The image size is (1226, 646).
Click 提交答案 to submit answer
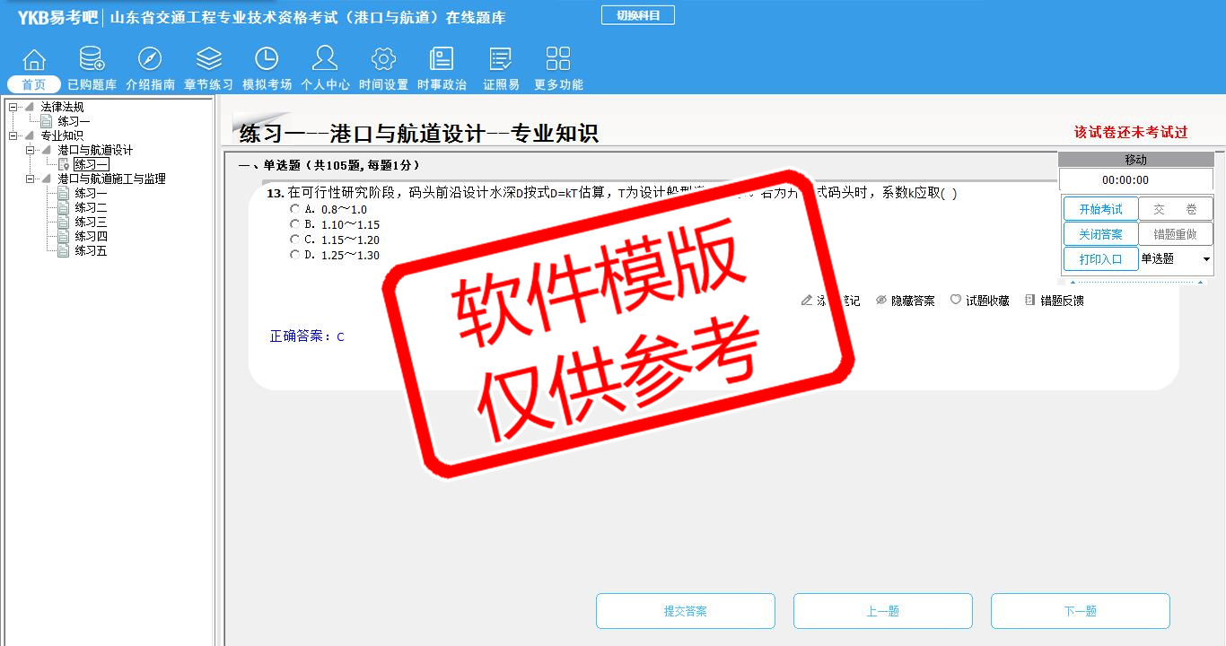(685, 611)
